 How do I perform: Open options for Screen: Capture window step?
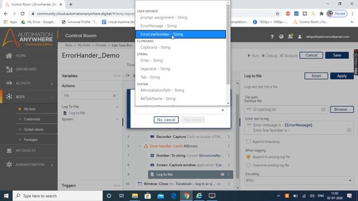point(229,165)
